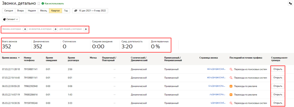Click the Динамических 352 metric

tap(41, 45)
